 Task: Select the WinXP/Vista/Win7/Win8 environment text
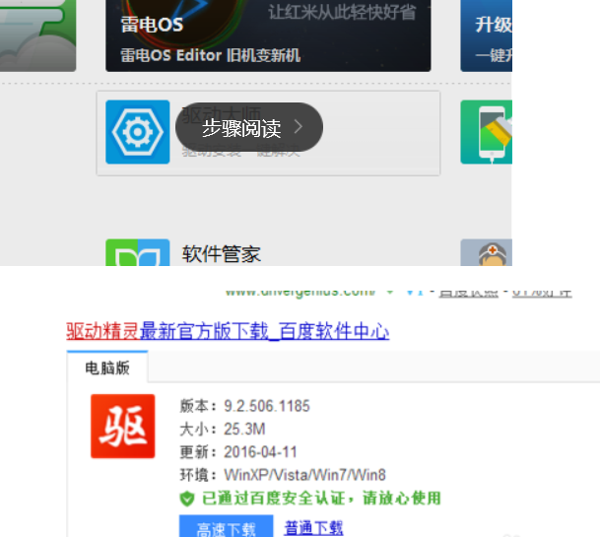(305, 475)
